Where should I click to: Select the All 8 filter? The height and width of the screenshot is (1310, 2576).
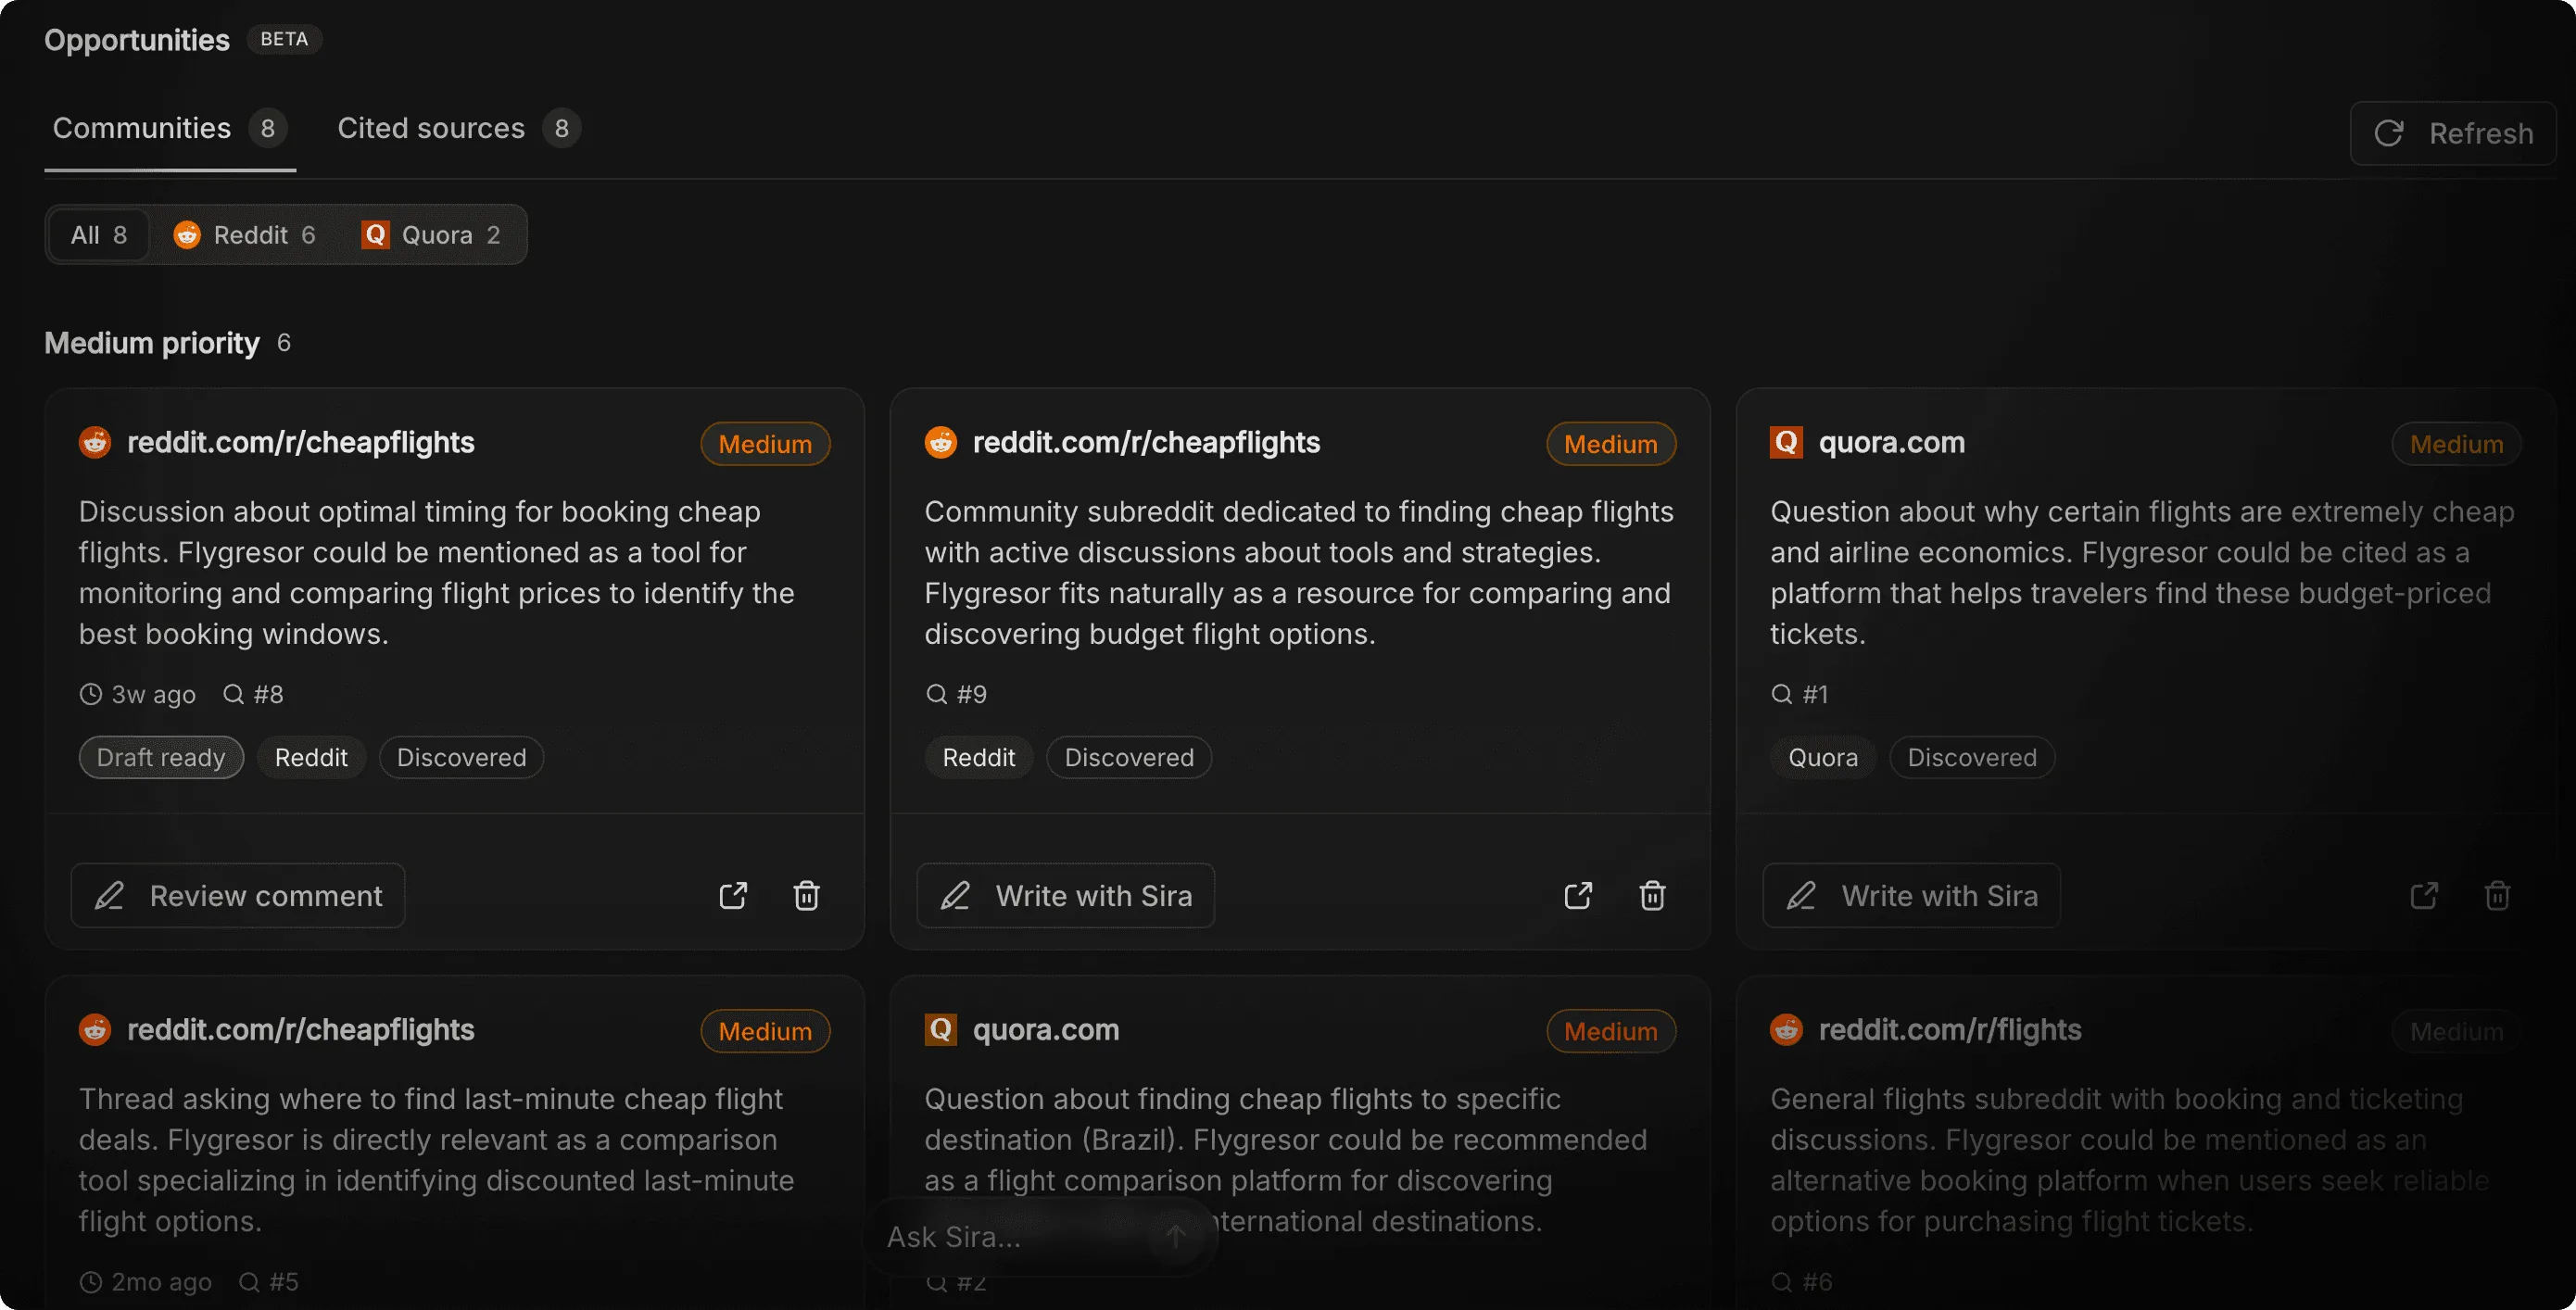tap(99, 235)
